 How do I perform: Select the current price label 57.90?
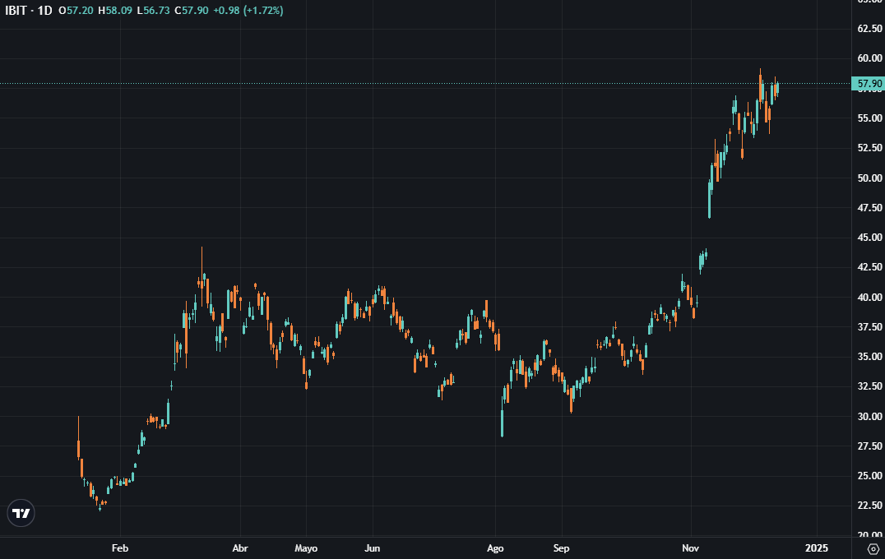(x=869, y=84)
